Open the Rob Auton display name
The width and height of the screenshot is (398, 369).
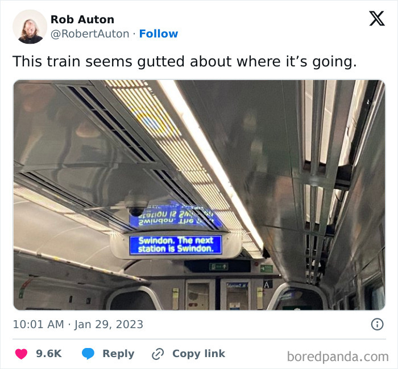[x=82, y=19]
